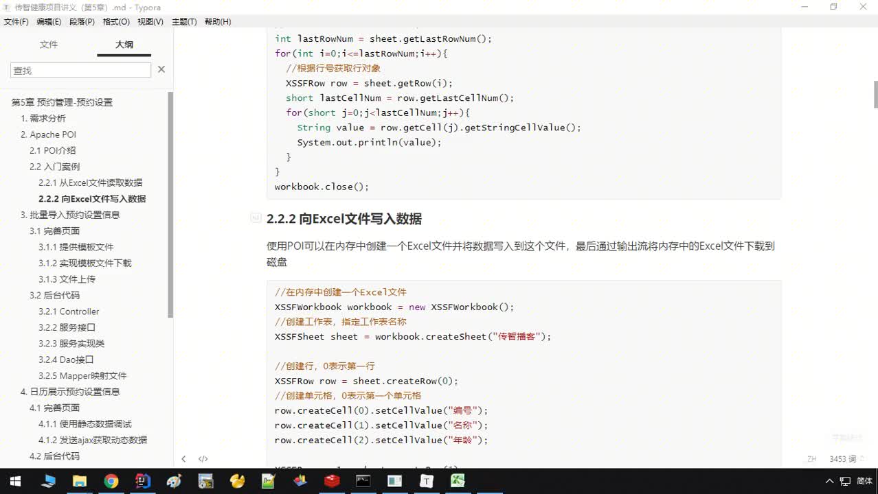
Task: Jump to 2.2.1 从Excel文件读取数据
Action: click(90, 183)
